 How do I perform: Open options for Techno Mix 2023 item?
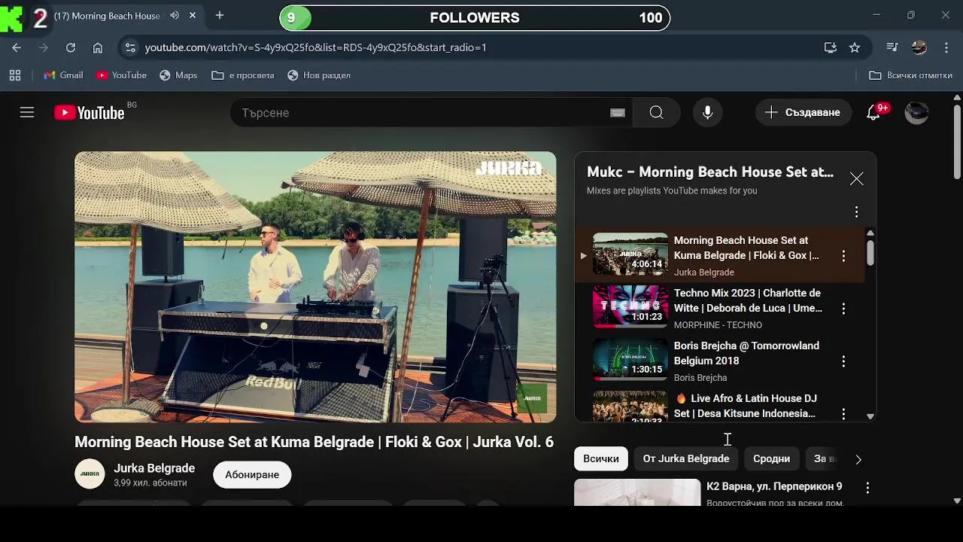click(843, 309)
